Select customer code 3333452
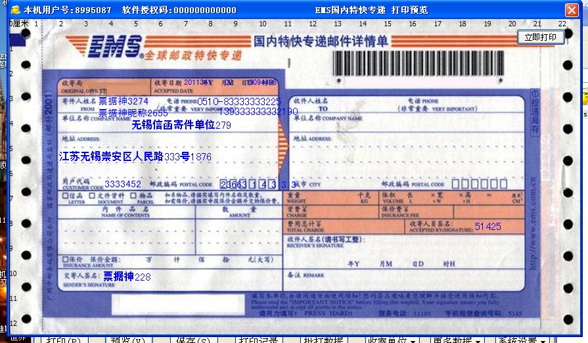Screen dimensions: 588x343 pos(123,184)
